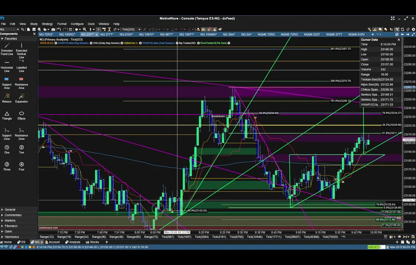Select the Extended Vertical Line tool
This screenshot has height=265, width=416.
tap(21, 51)
